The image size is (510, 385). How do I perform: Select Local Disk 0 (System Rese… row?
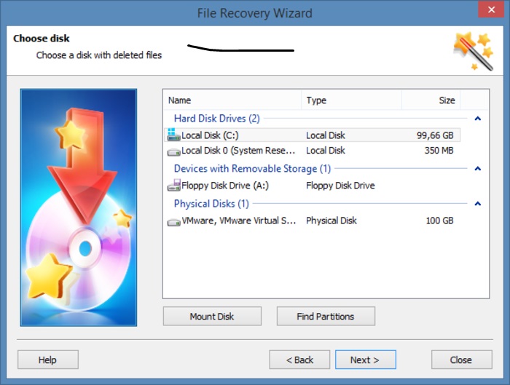pyautogui.click(x=312, y=151)
